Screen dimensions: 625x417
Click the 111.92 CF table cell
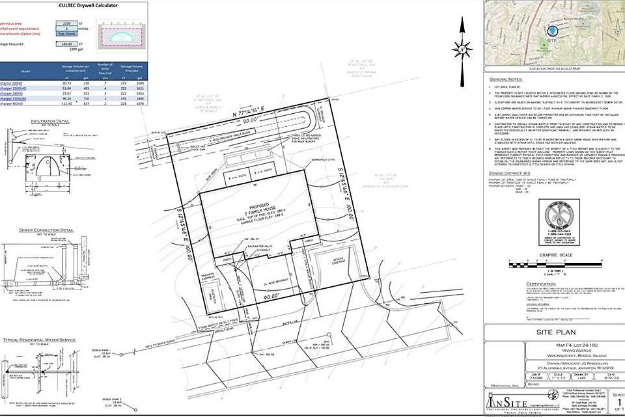tap(66, 103)
